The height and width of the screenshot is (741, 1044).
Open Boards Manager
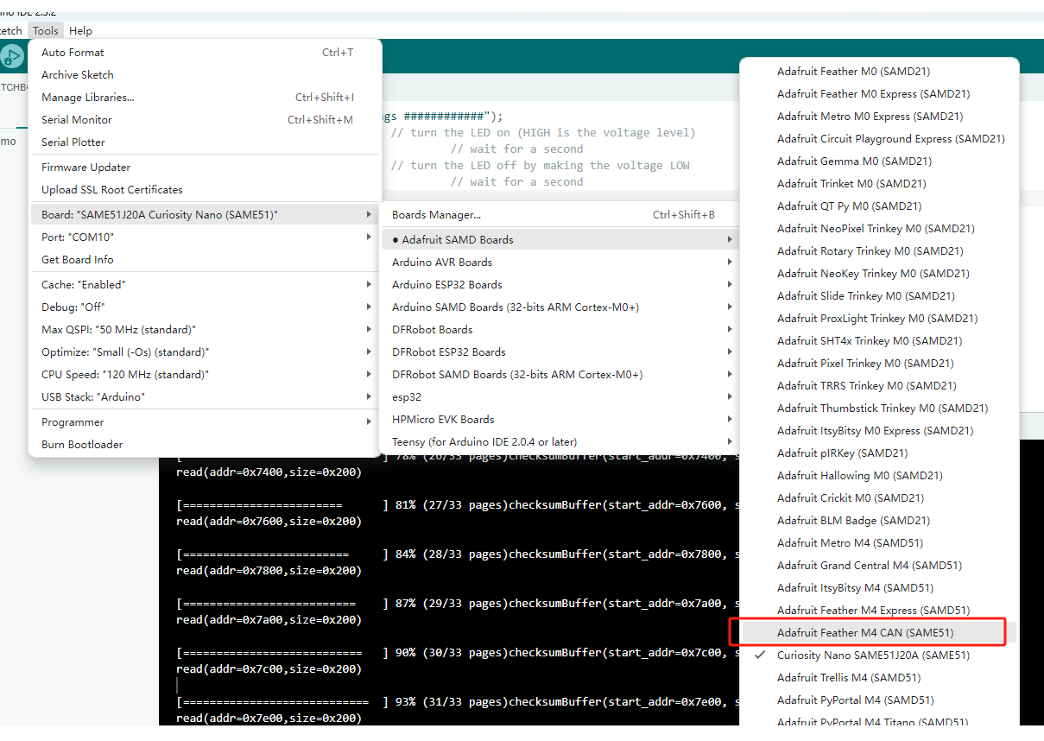[x=560, y=215]
